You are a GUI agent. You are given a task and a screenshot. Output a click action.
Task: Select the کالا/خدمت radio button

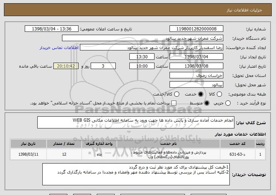[177, 94]
